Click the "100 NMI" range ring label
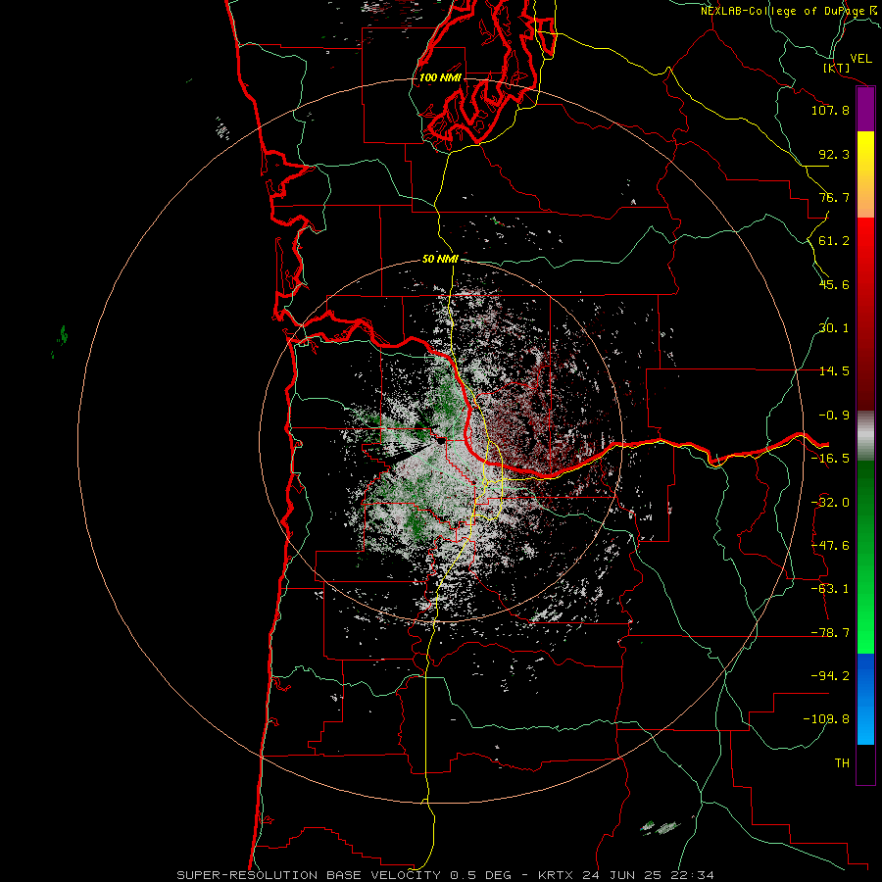This screenshot has width=882, height=882. click(440, 77)
